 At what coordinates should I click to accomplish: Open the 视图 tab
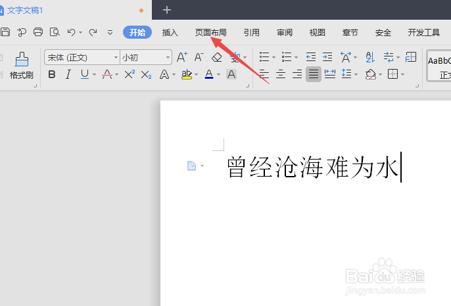pos(318,32)
